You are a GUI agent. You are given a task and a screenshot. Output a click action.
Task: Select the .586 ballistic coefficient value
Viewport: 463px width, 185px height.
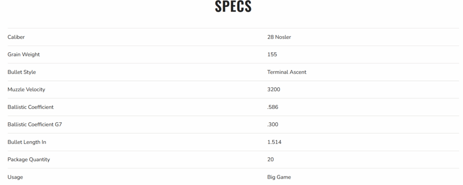[272, 107]
